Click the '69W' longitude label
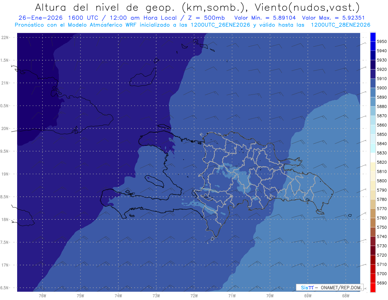Viewport: 388px width, 300px height. 308,295
